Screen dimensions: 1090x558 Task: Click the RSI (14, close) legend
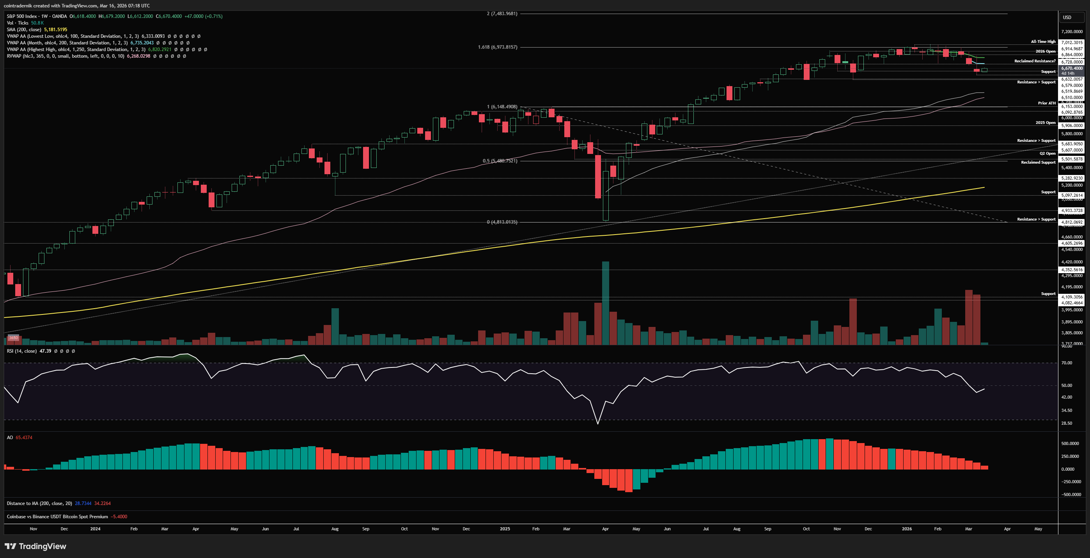point(21,351)
